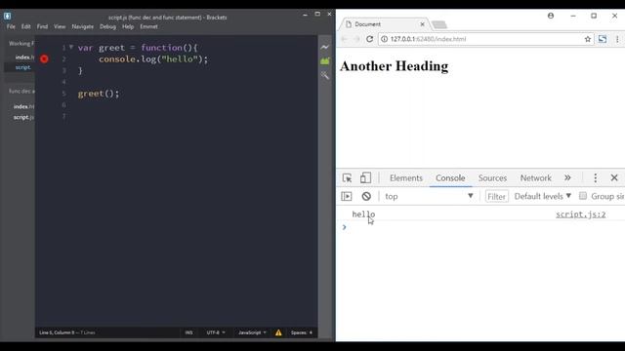Click the Brackets app logo icon

tap(8, 16)
